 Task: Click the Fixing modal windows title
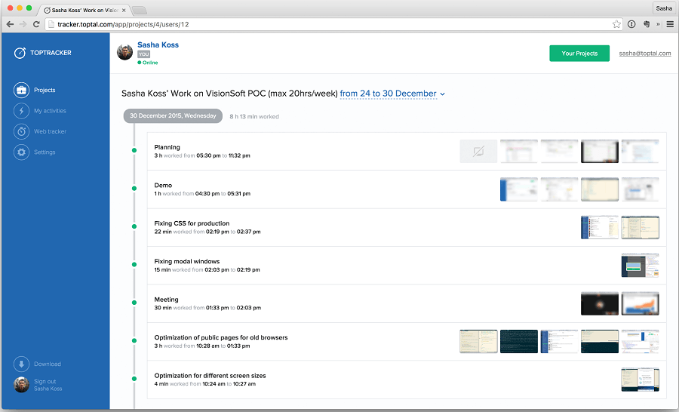[x=187, y=262]
